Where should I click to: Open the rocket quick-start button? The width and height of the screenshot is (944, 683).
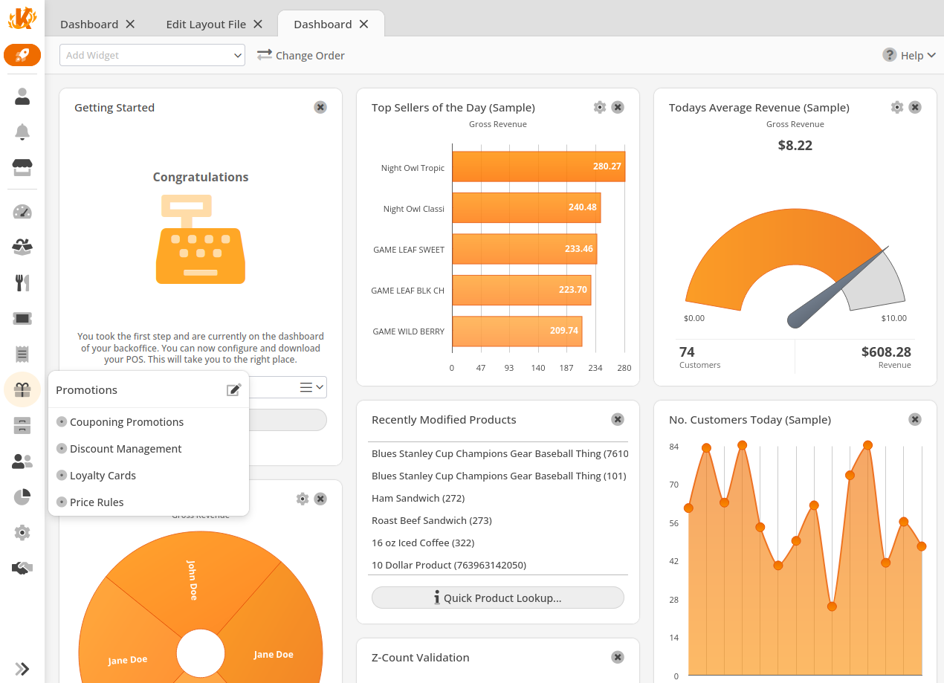pyautogui.click(x=22, y=55)
